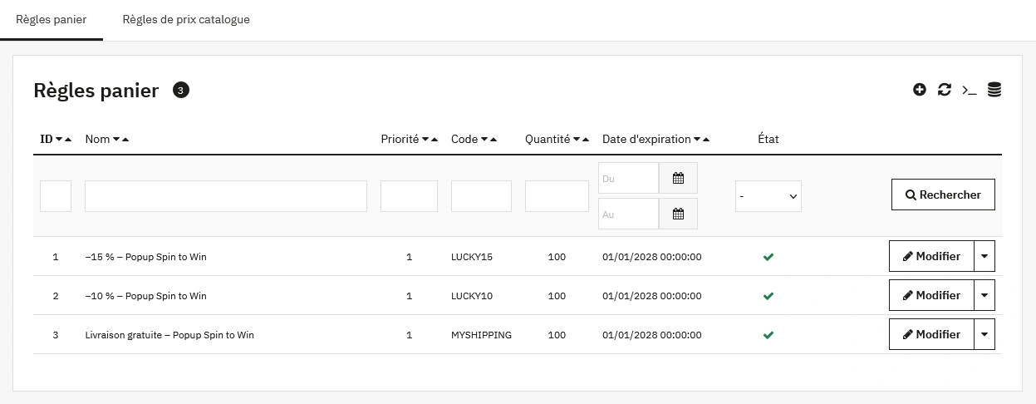Viewport: 1036px width, 404px height.
Task: Select the MYSHIPPING code cell
Action: point(481,335)
